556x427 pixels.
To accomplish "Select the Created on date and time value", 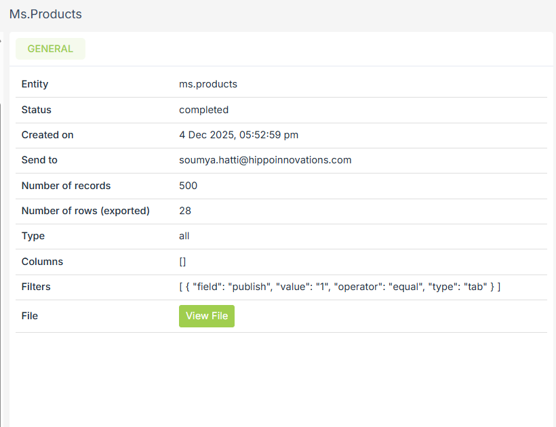I will click(x=239, y=135).
